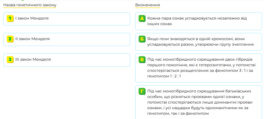Pick the green badge letter В
Screen dimensions: 264x119
pyautogui.click(x=142, y=59)
